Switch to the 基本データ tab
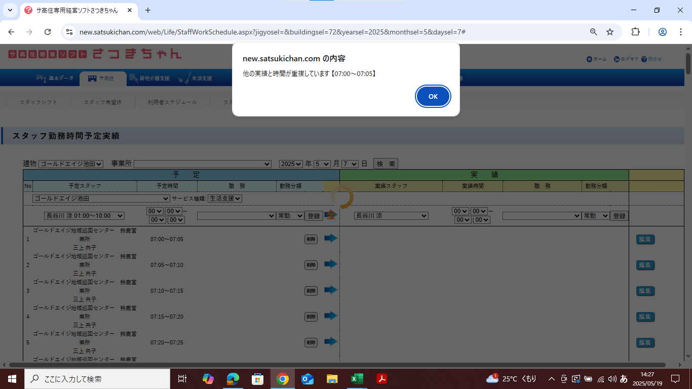 point(55,79)
